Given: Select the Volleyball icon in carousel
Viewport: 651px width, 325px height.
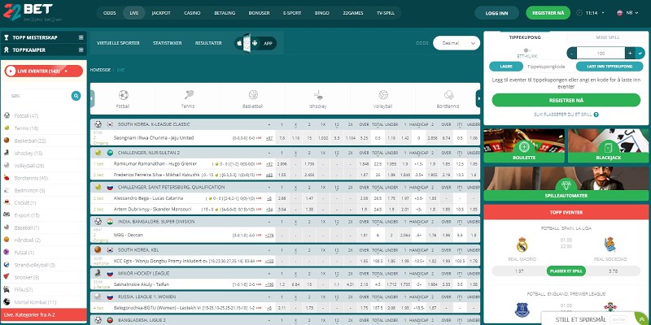Looking at the screenshot, I should pyautogui.click(x=383, y=95).
